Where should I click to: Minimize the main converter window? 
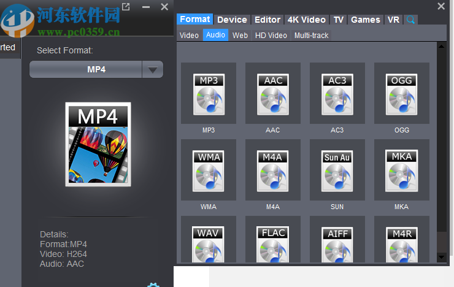point(146,7)
